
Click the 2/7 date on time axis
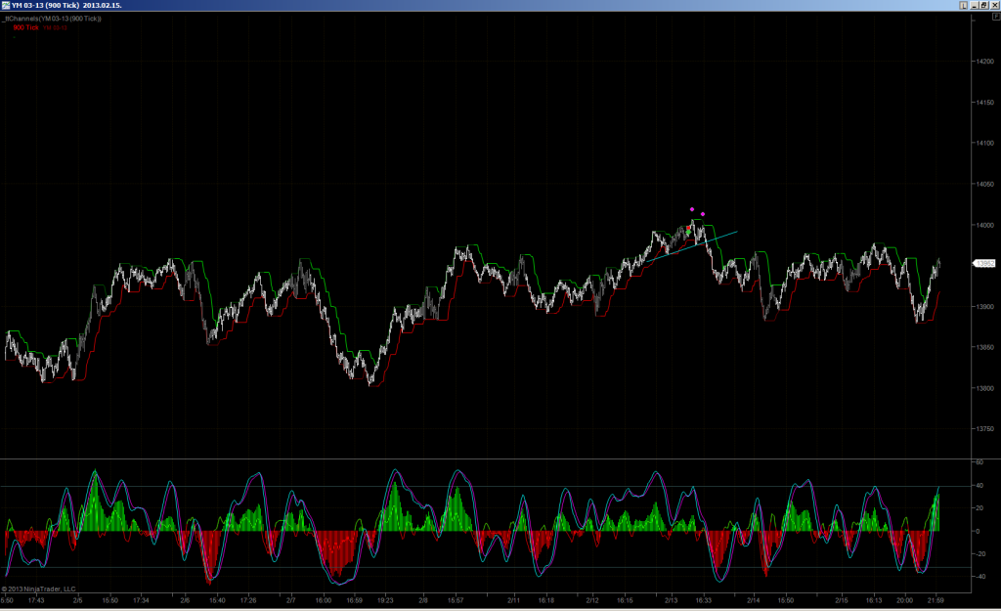pyautogui.click(x=290, y=600)
